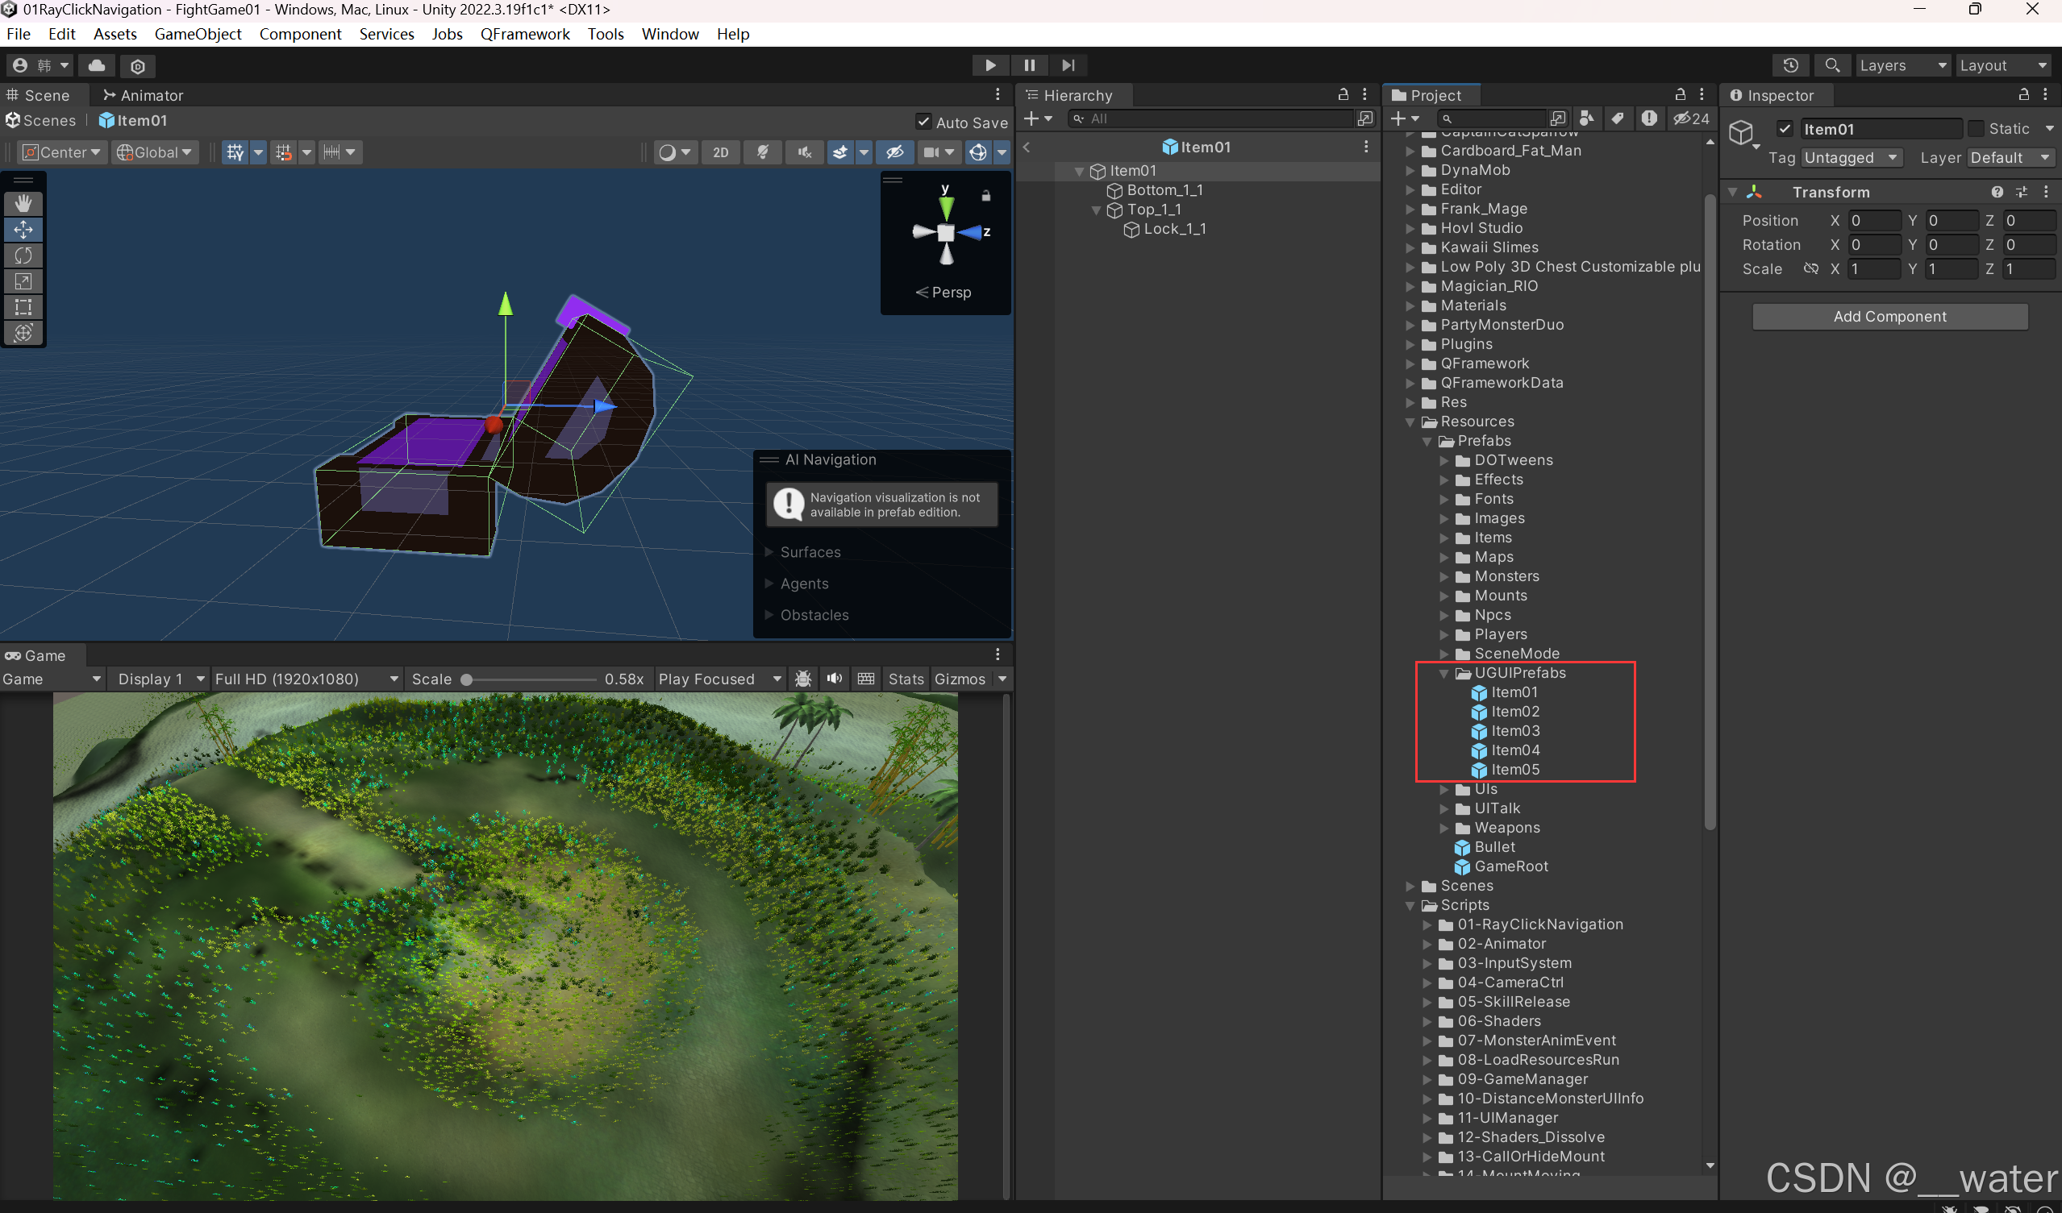Image resolution: width=2062 pixels, height=1213 pixels.
Task: Click the Pause button
Action: [1028, 65]
